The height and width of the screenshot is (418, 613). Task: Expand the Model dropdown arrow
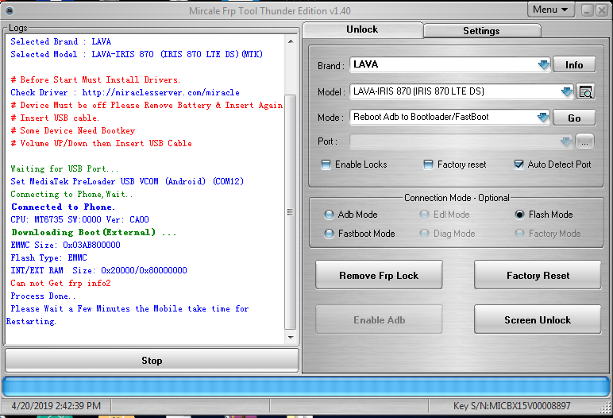point(566,92)
